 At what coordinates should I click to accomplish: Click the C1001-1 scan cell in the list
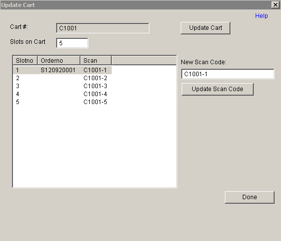click(x=95, y=70)
